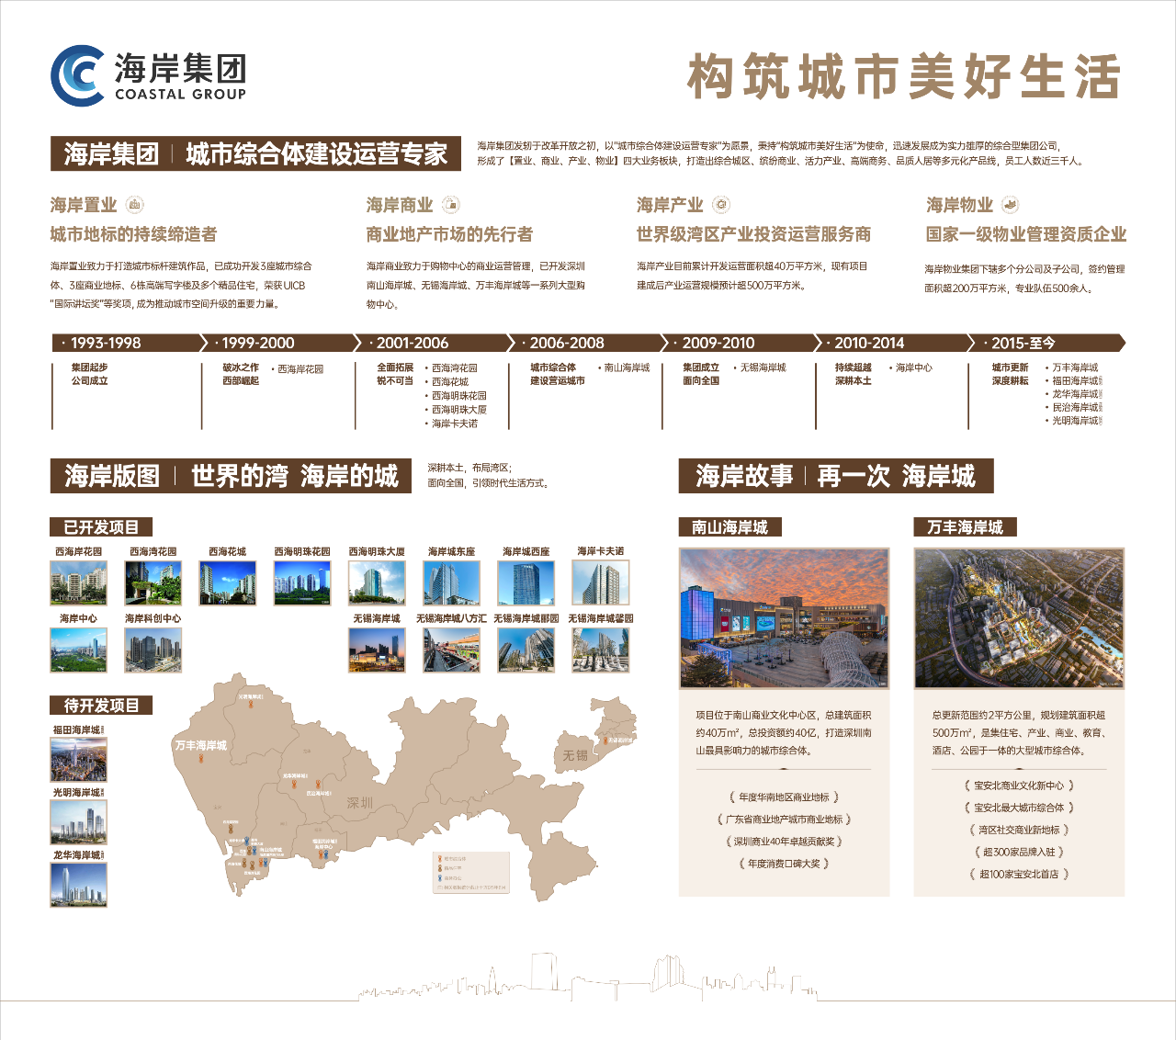Click the map legend box
Screen dimensions: 1176x1040
coord(470,872)
